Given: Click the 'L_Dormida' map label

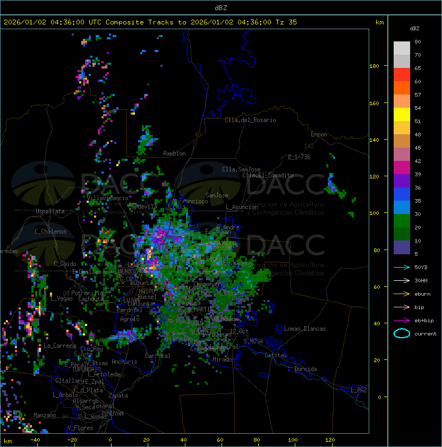Looking at the screenshot, I should pyautogui.click(x=302, y=369).
